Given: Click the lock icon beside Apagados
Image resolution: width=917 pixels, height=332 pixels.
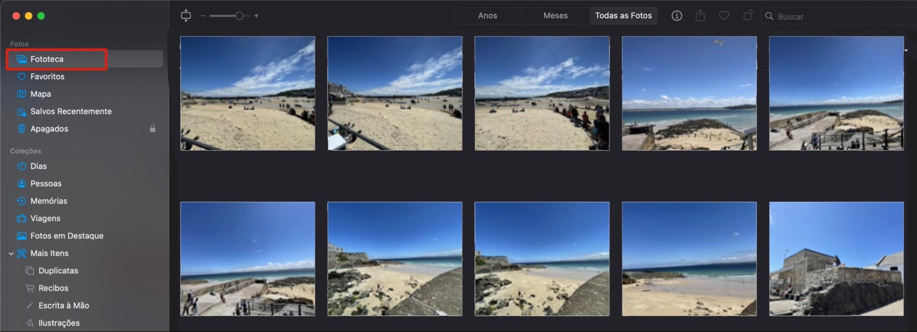Looking at the screenshot, I should [x=153, y=129].
